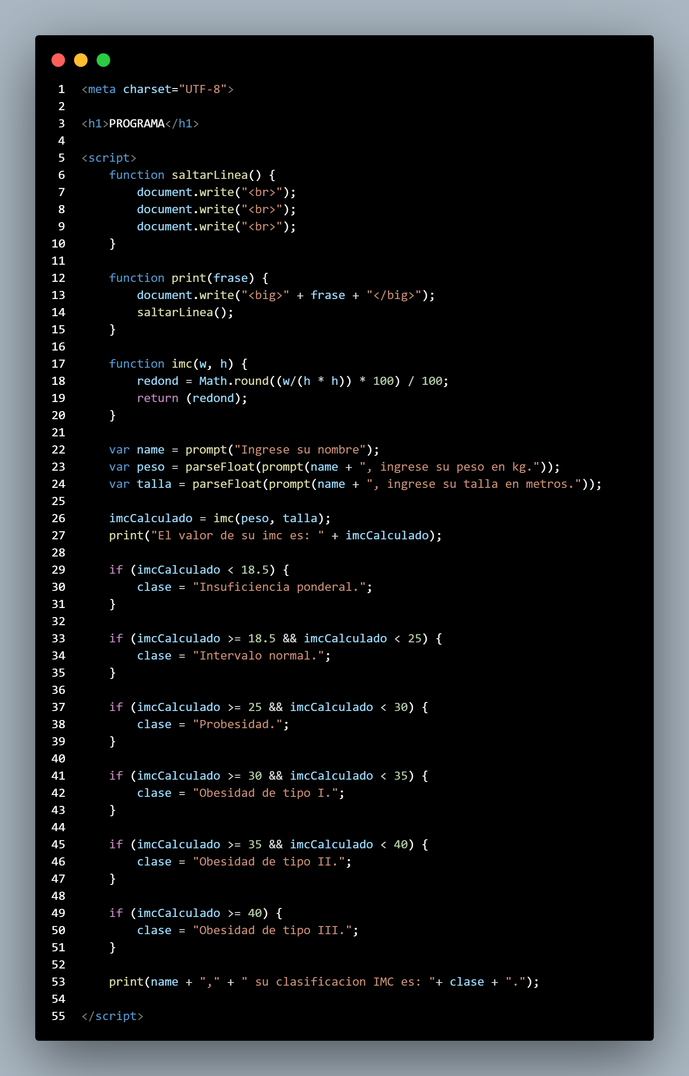The height and width of the screenshot is (1076, 689).
Task: Click the saltarLinea(); call on line 14
Action: click(x=185, y=313)
